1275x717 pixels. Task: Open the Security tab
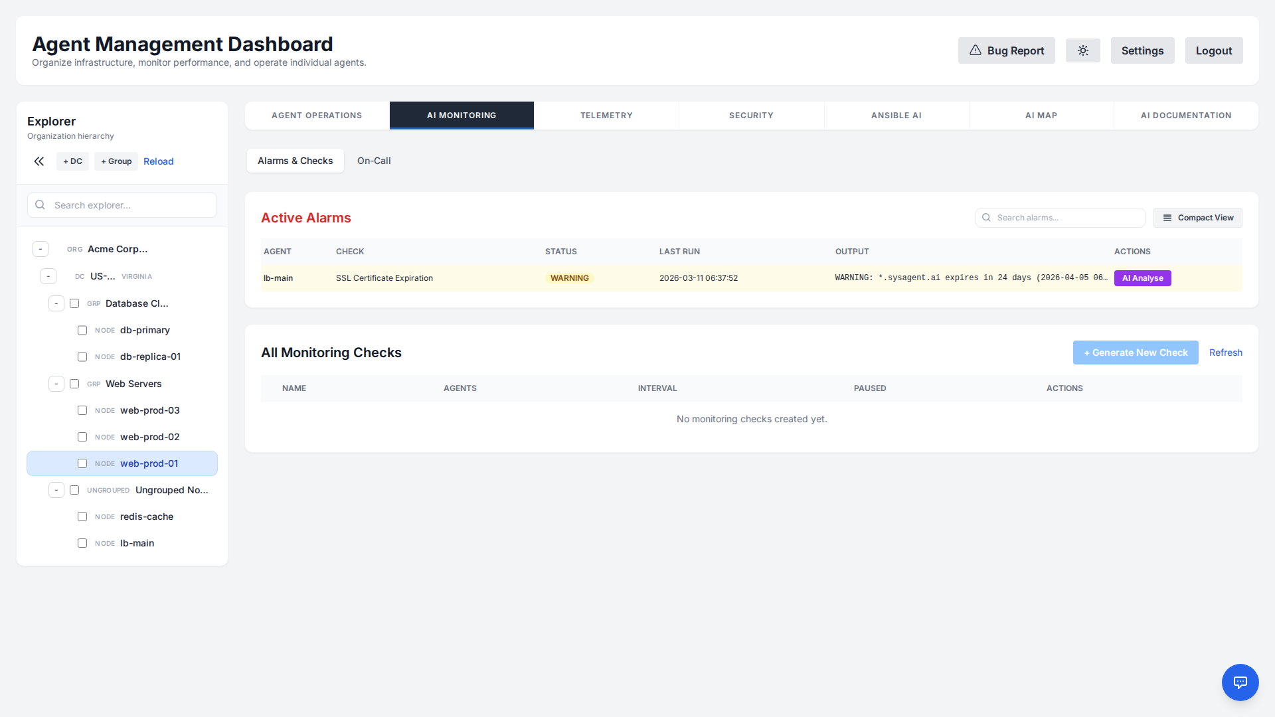751,116
